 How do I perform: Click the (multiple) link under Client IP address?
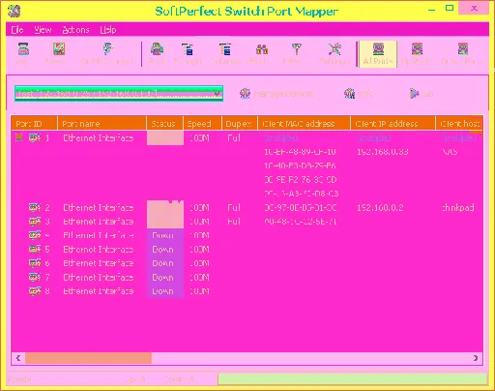point(374,137)
